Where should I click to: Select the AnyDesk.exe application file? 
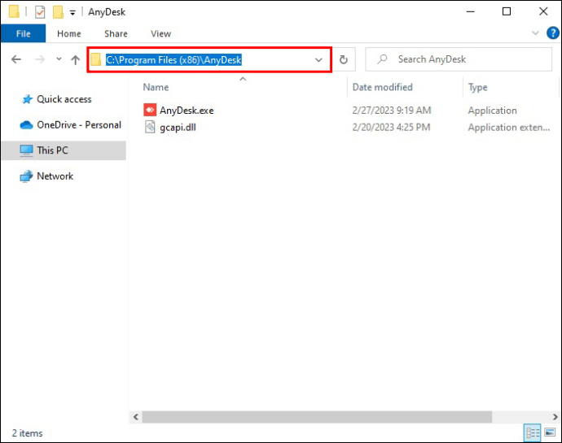click(x=187, y=111)
